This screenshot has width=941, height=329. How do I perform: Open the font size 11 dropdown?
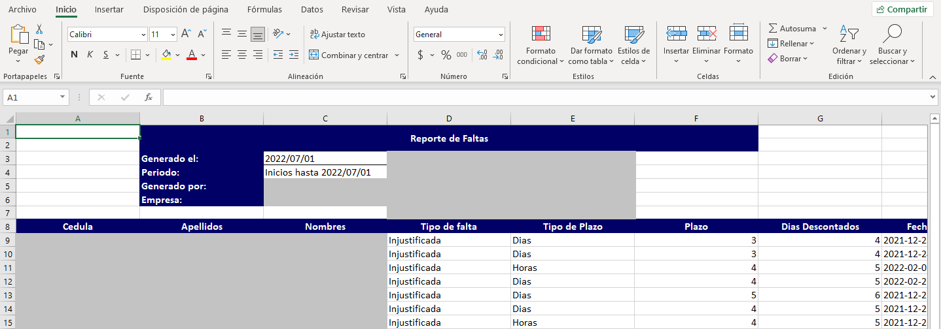pyautogui.click(x=173, y=35)
